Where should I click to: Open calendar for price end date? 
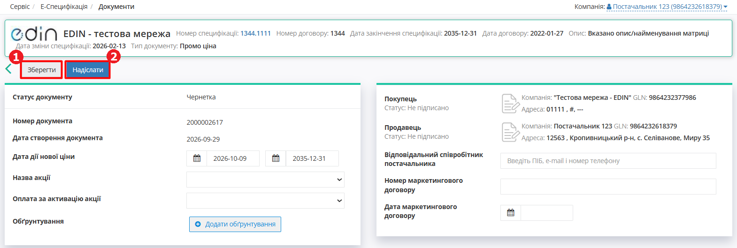click(x=276, y=158)
